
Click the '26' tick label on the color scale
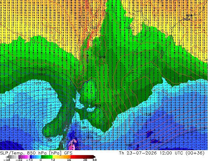point(69,160)
